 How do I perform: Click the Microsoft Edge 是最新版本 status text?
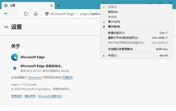click(x=42, y=66)
